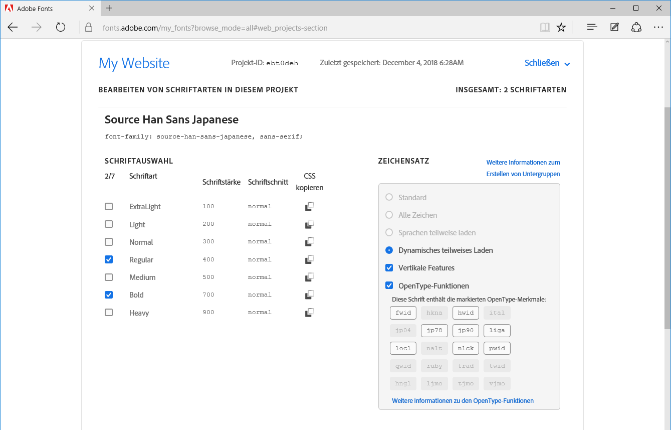This screenshot has height=430, width=671.
Task: Enable the Normal font weight
Action: [109, 241]
